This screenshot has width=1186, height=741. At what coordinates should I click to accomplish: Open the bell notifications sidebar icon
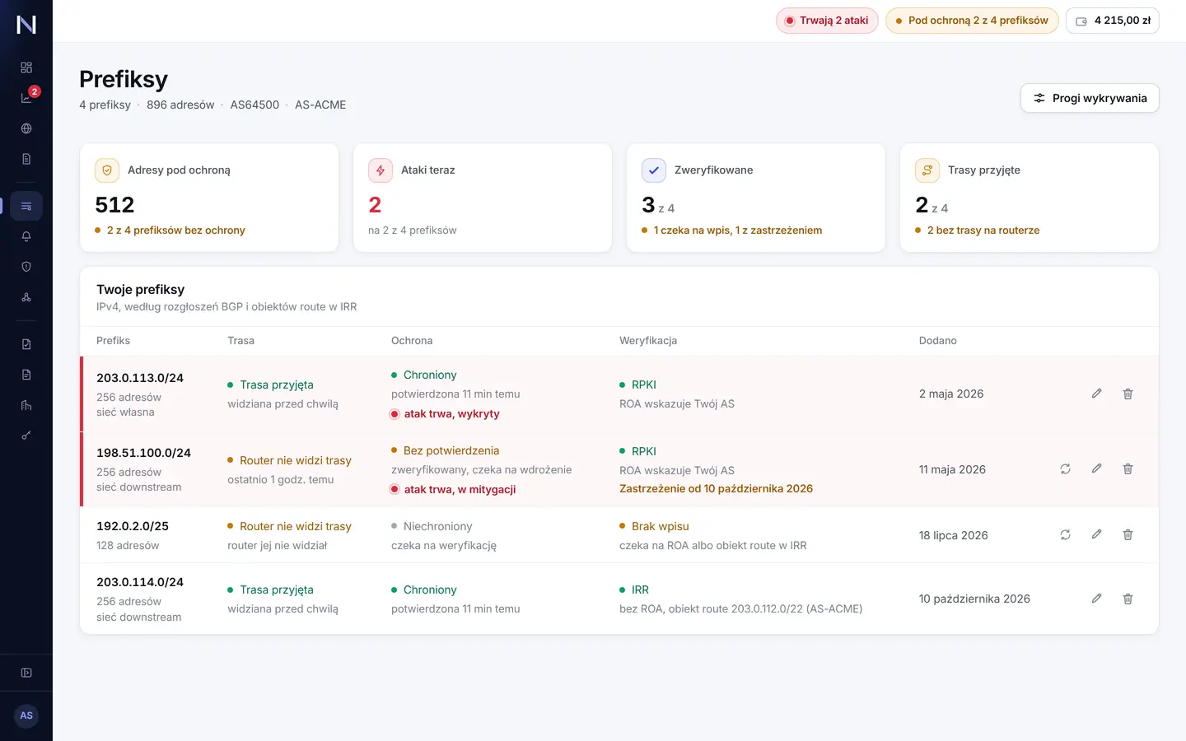[x=26, y=236]
